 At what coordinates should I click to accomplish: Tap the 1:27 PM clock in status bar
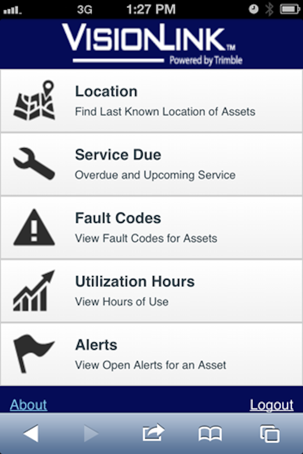151,10
